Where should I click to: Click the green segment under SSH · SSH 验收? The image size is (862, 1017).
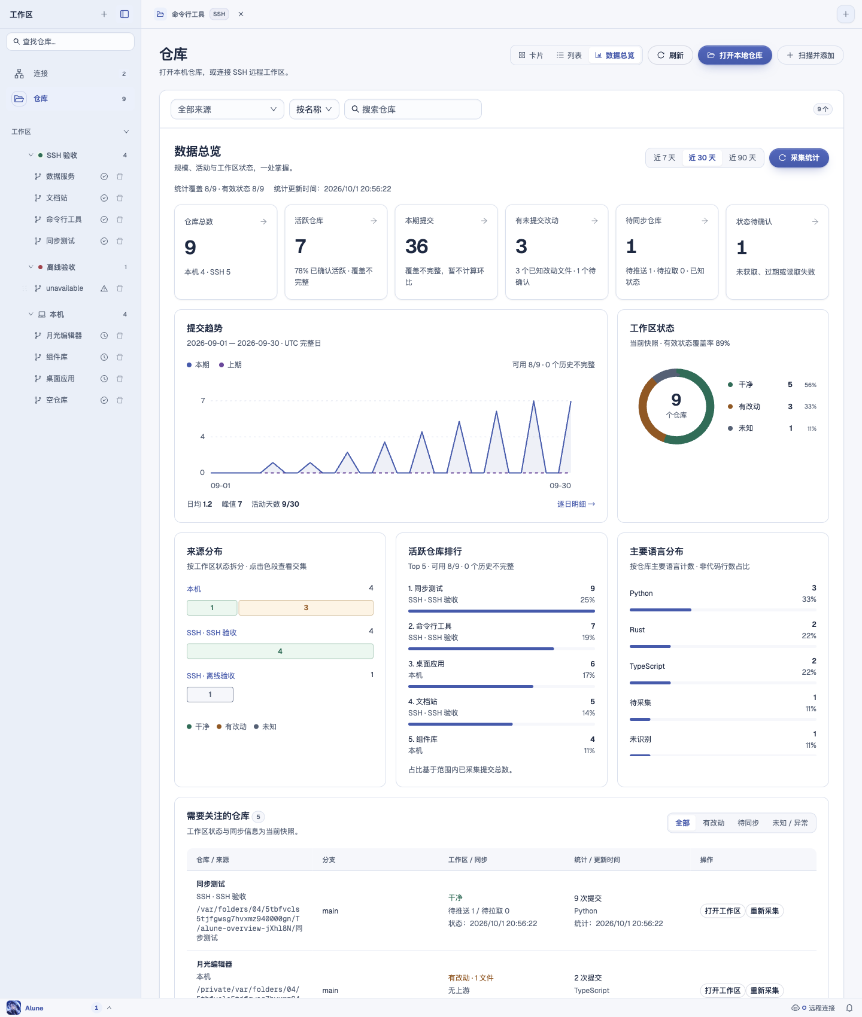click(280, 651)
